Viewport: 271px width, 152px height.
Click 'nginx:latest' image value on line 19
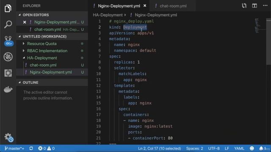tap(158, 126)
